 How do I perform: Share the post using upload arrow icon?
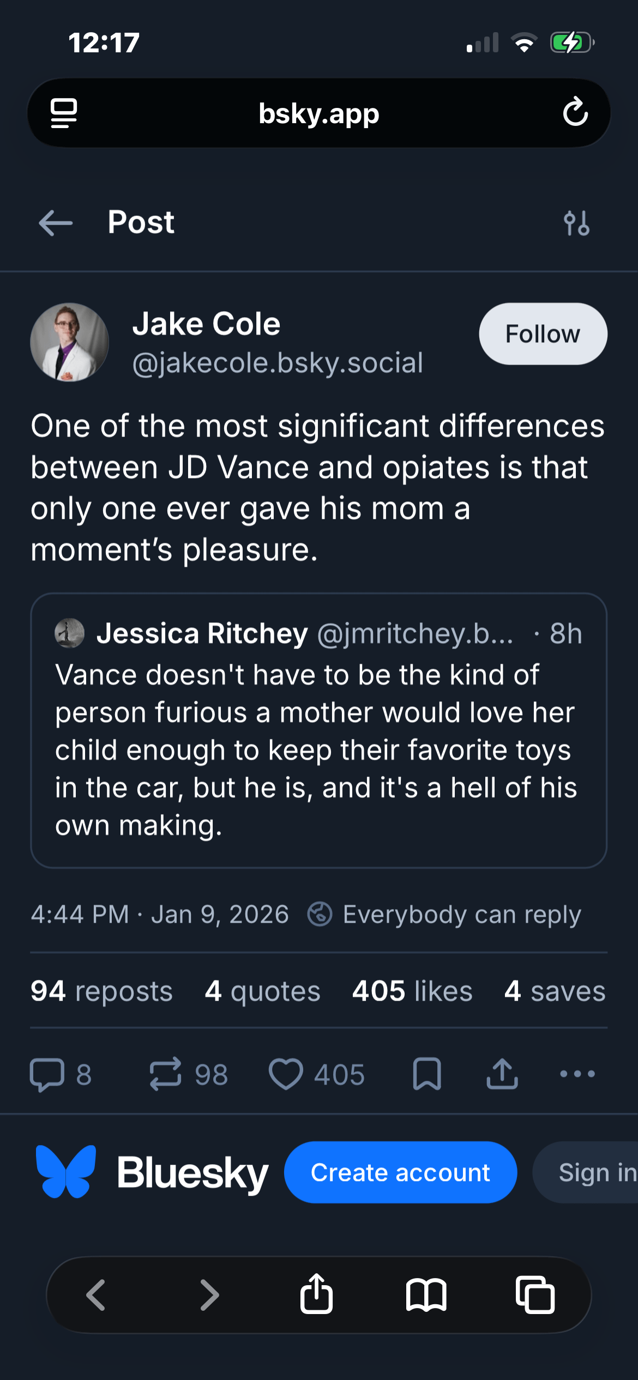tap(502, 1074)
